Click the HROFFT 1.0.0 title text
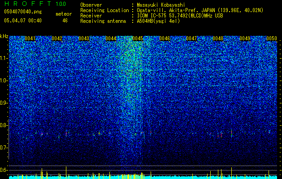The image size is (282, 179). tap(35, 4)
